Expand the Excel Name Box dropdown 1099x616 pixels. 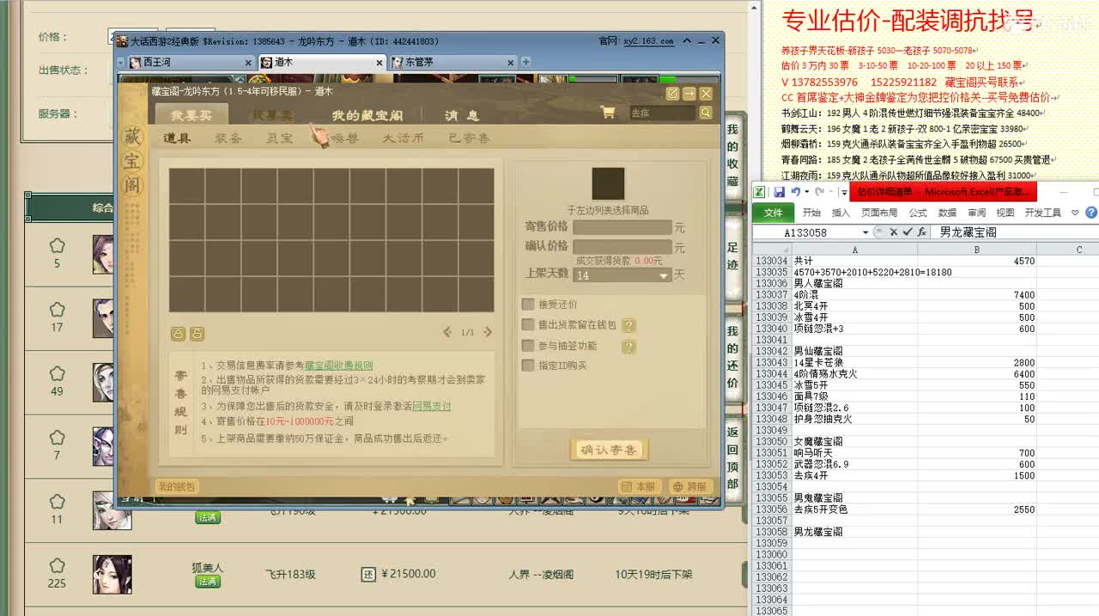click(x=865, y=233)
